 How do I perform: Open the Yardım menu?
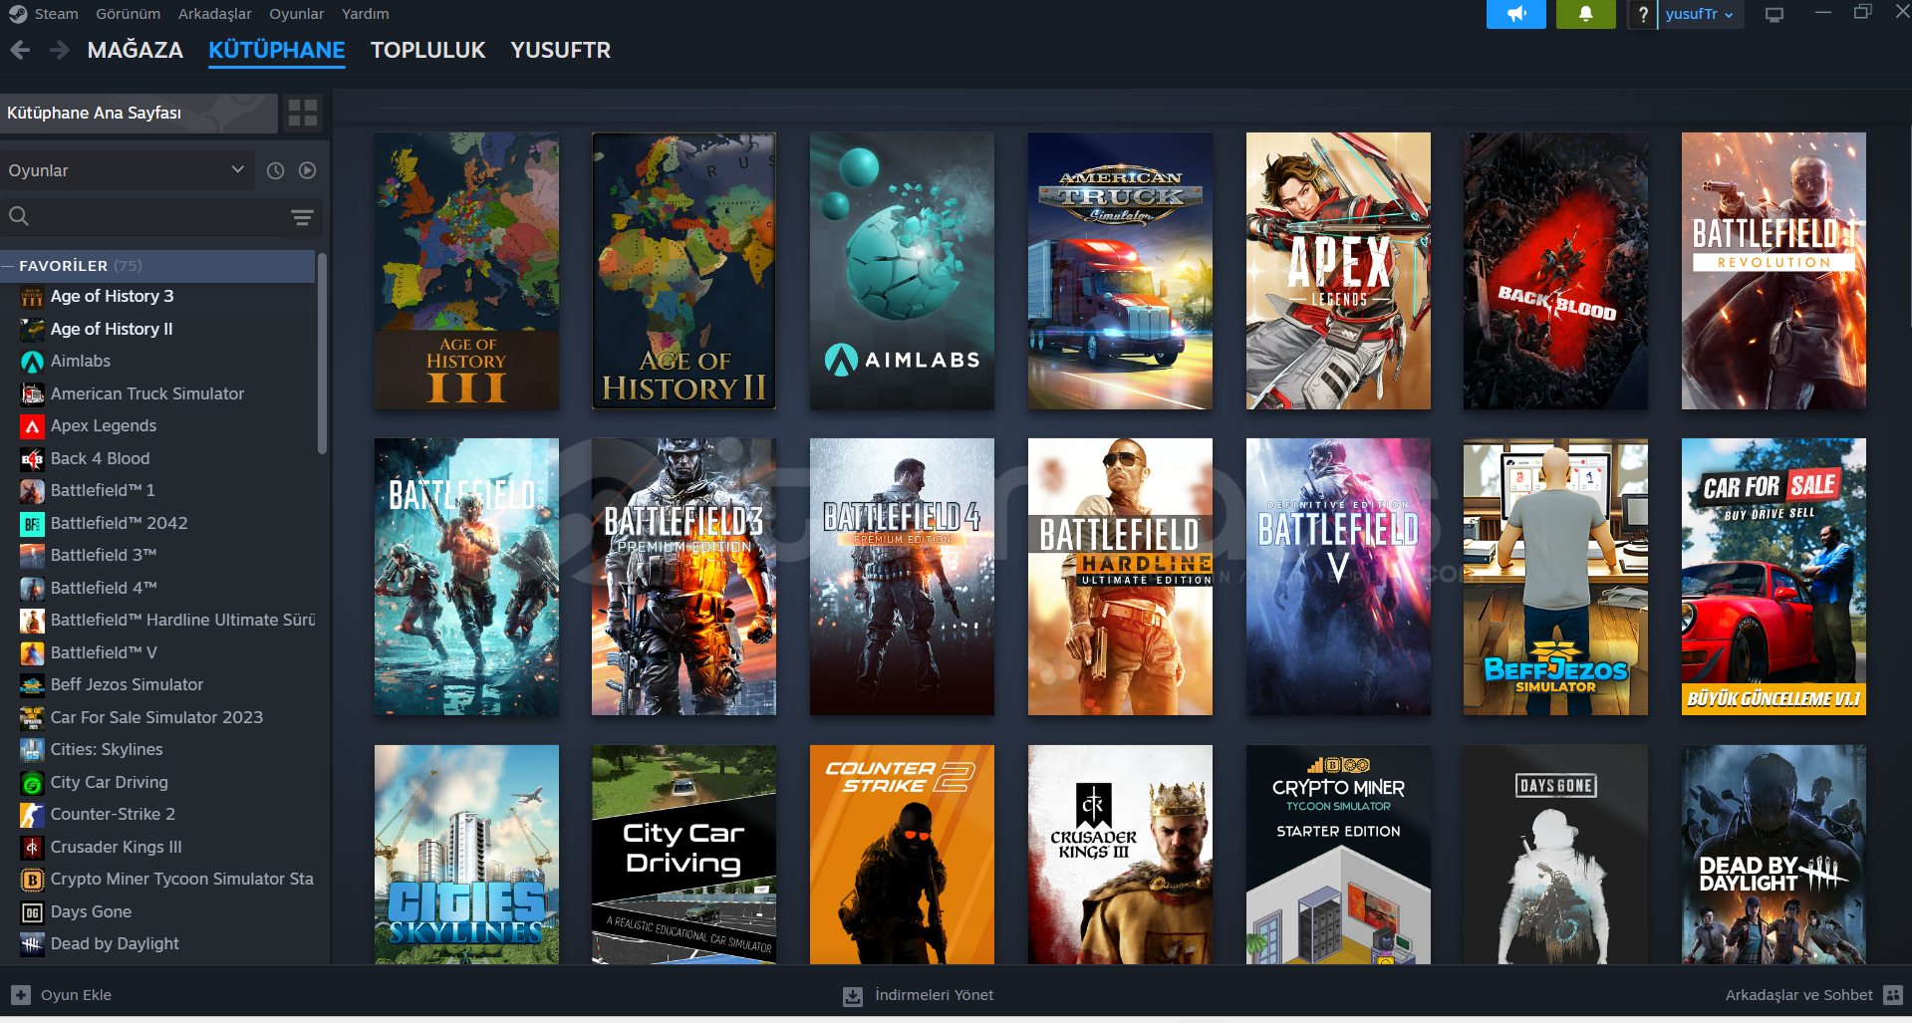[365, 14]
